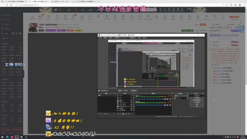Toggle lock on 视频采集设备 source
This screenshot has width=247, height=139.
pyautogui.click(x=134, y=107)
